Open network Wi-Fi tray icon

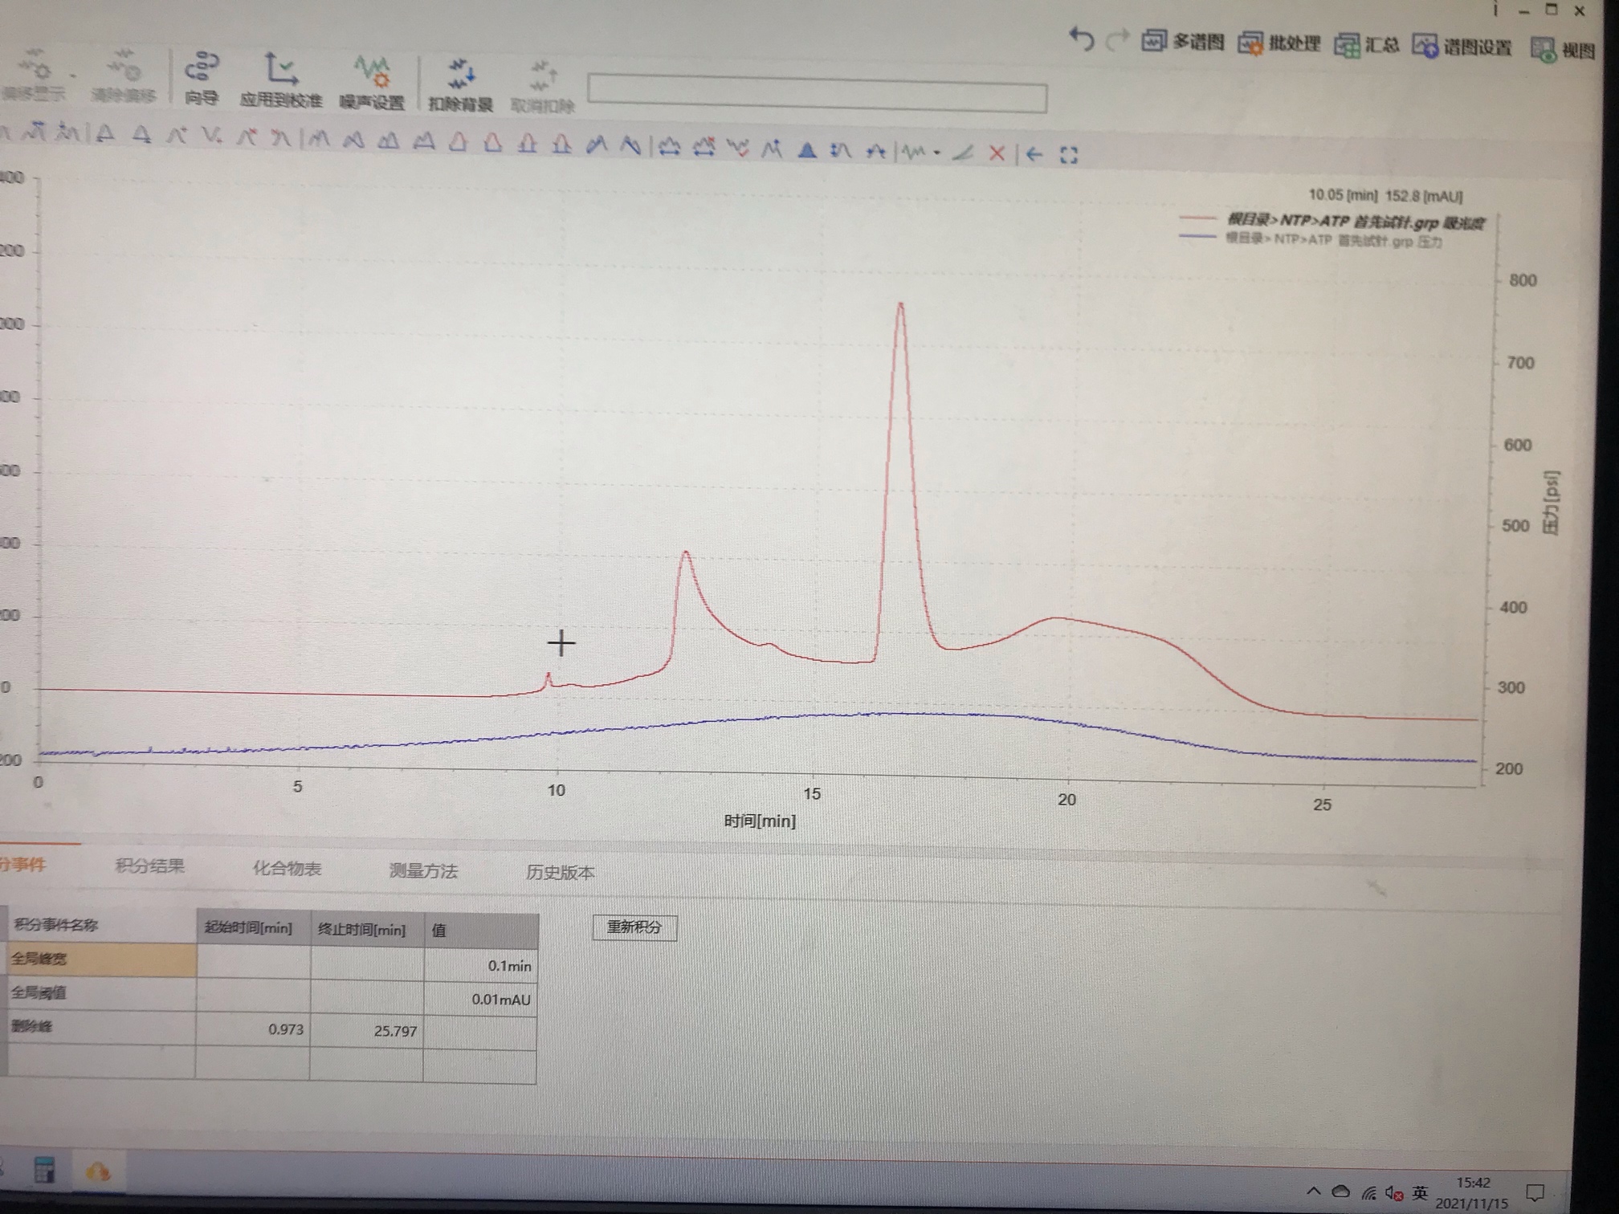(1369, 1192)
